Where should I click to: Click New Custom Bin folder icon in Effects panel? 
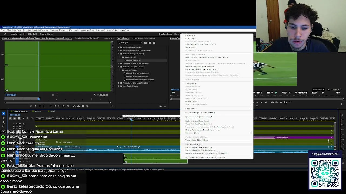point(161,106)
